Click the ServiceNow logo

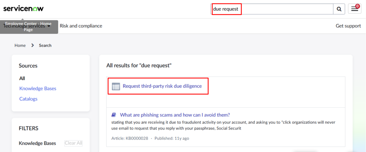click(x=23, y=9)
